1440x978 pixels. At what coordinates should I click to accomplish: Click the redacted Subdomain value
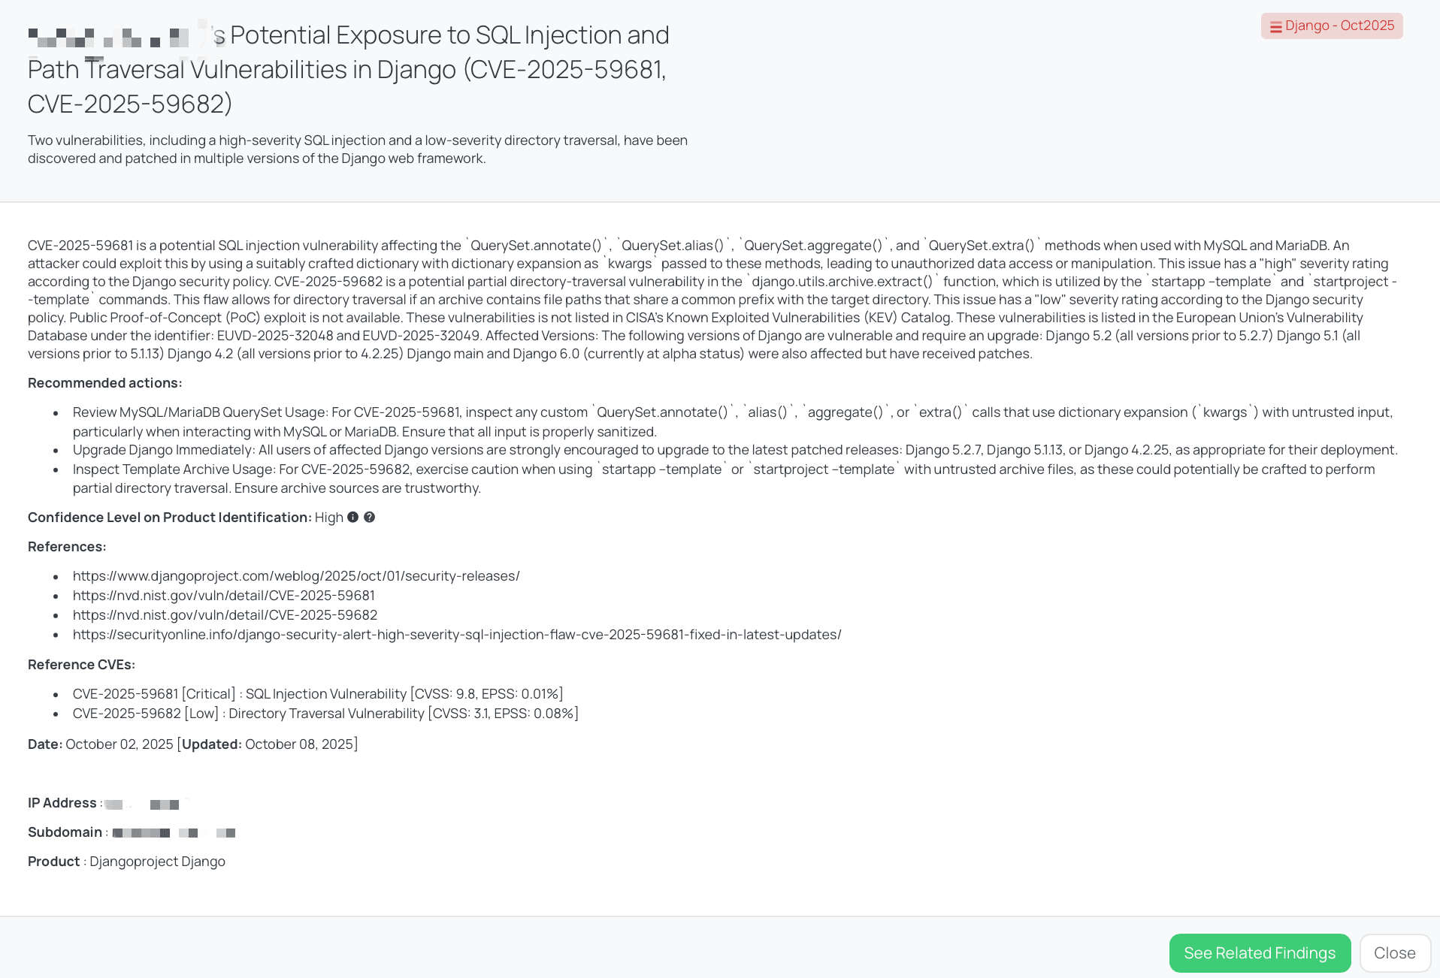174,832
